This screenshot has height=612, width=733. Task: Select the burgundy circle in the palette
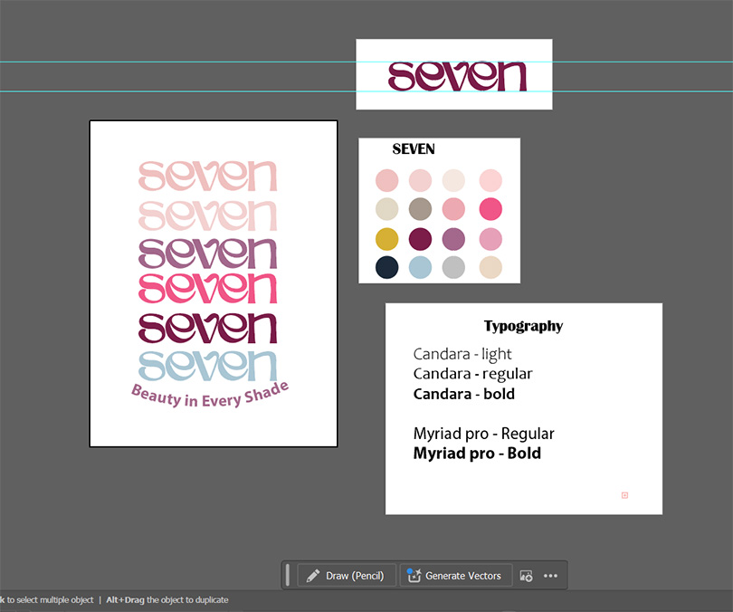coord(420,239)
